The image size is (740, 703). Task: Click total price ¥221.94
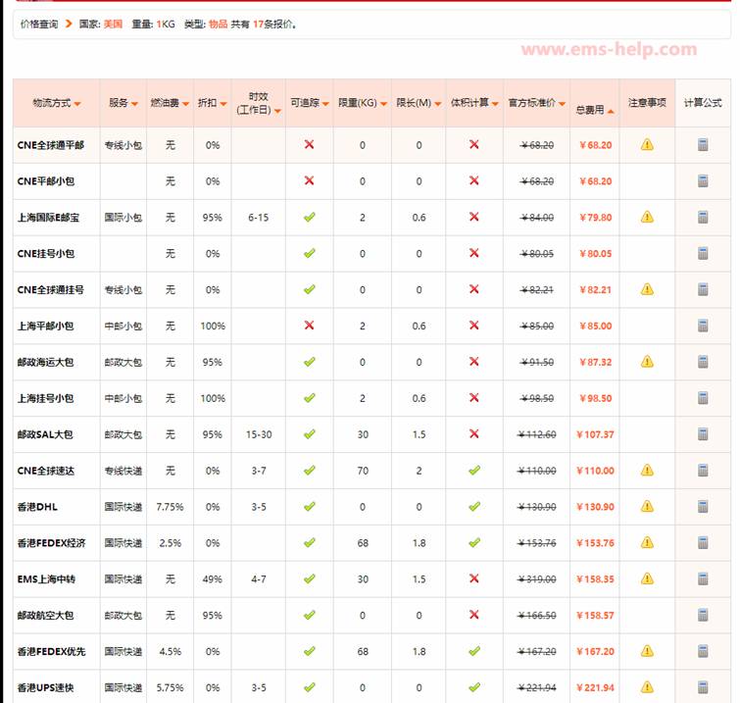(x=595, y=688)
